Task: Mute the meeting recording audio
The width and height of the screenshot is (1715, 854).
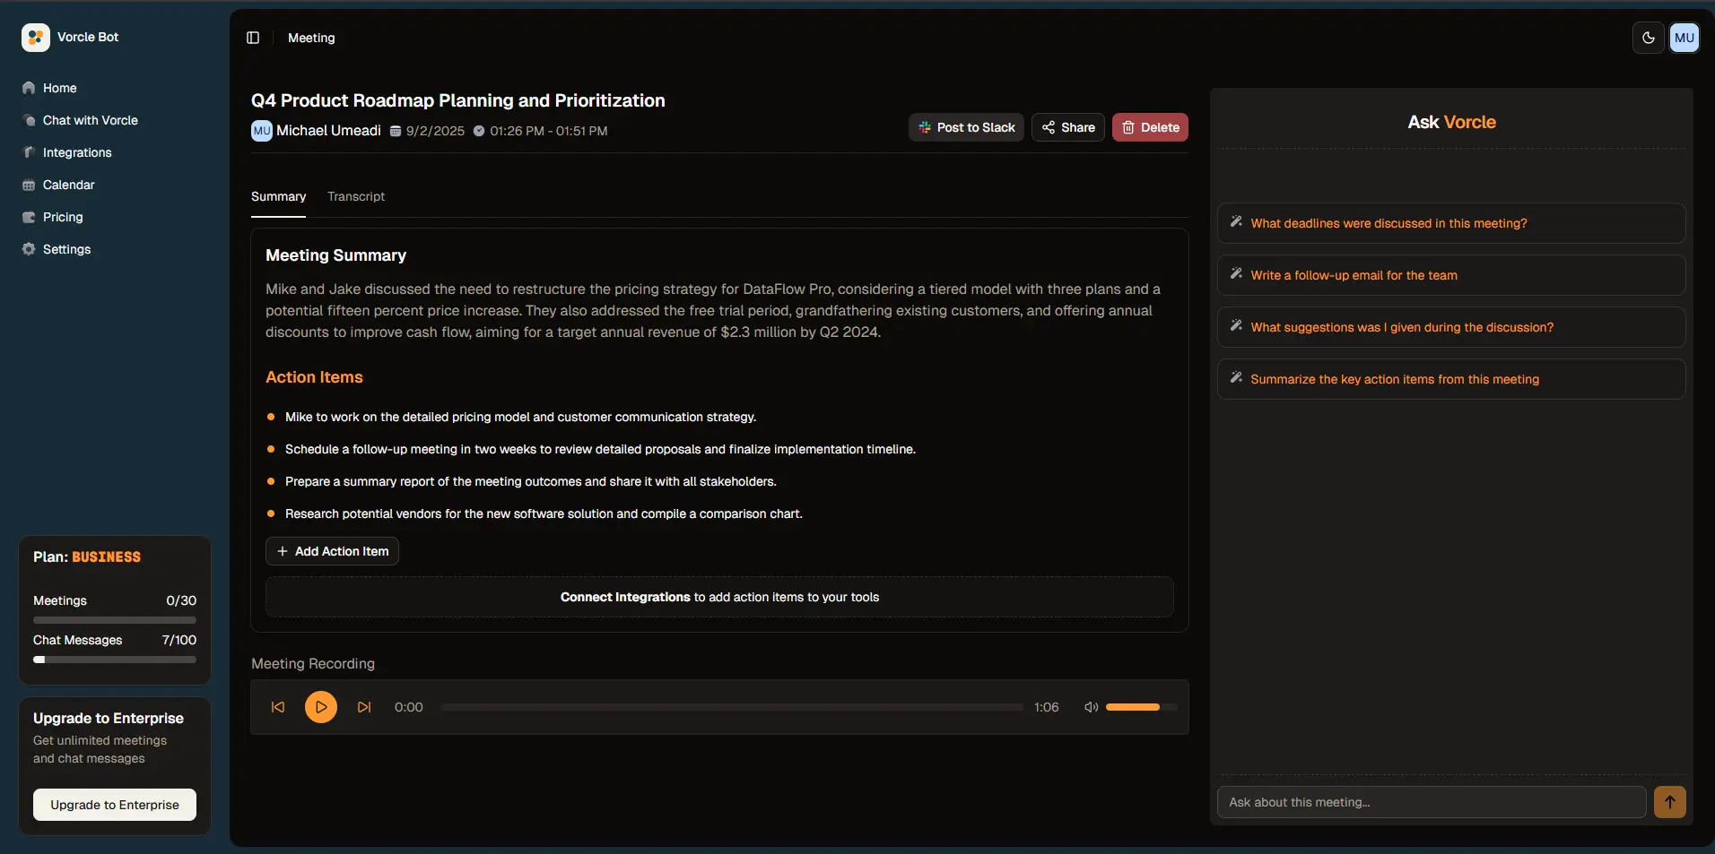Action: tap(1089, 707)
